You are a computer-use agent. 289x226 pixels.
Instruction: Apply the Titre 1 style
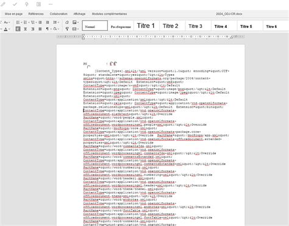coord(146,26)
